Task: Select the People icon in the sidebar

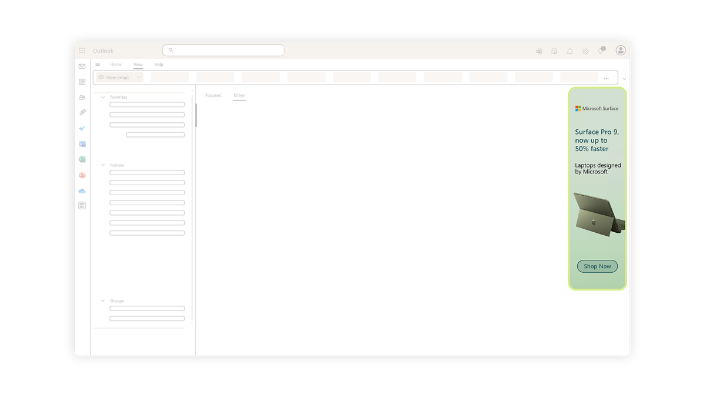Action: pos(82,97)
